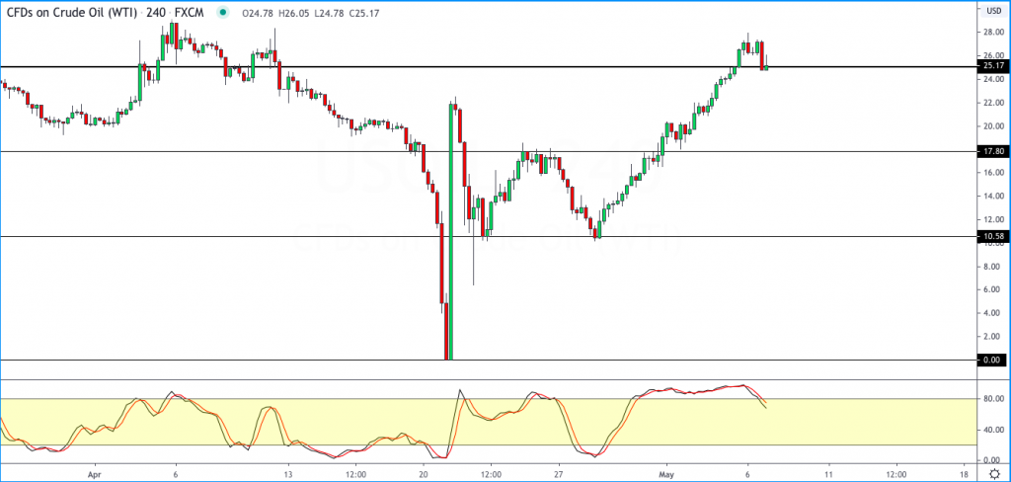The image size is (1011, 482).
Task: Click the 25.17 current price label
Action: [x=993, y=66]
